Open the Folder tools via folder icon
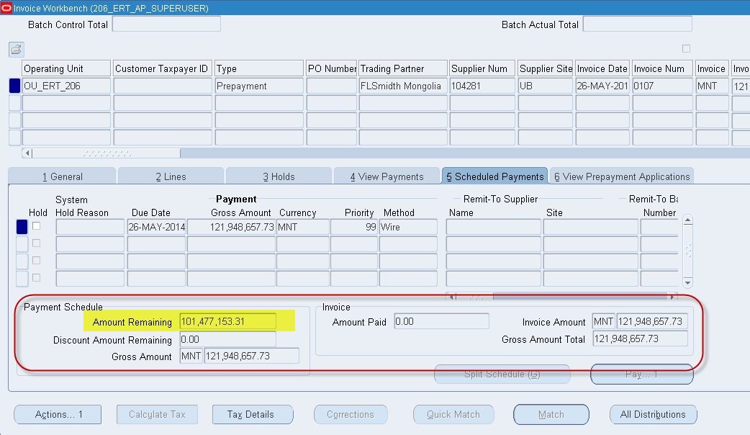The width and height of the screenshot is (750, 435). coord(15,49)
